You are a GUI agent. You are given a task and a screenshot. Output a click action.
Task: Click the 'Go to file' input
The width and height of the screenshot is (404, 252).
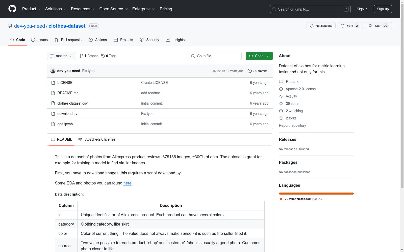coord(215,56)
